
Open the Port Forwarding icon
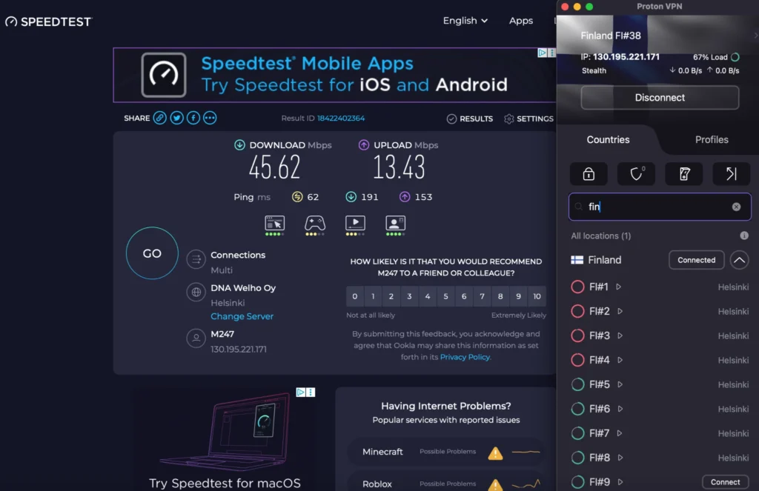(x=731, y=174)
